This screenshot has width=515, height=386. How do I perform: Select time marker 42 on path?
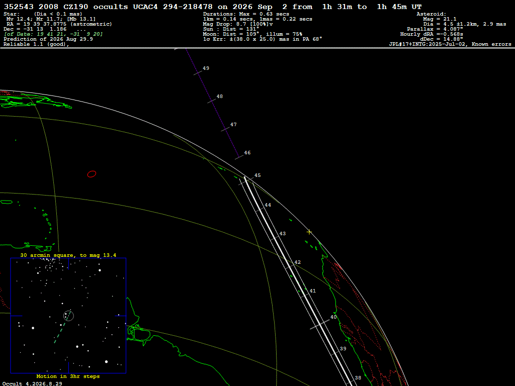click(x=298, y=262)
